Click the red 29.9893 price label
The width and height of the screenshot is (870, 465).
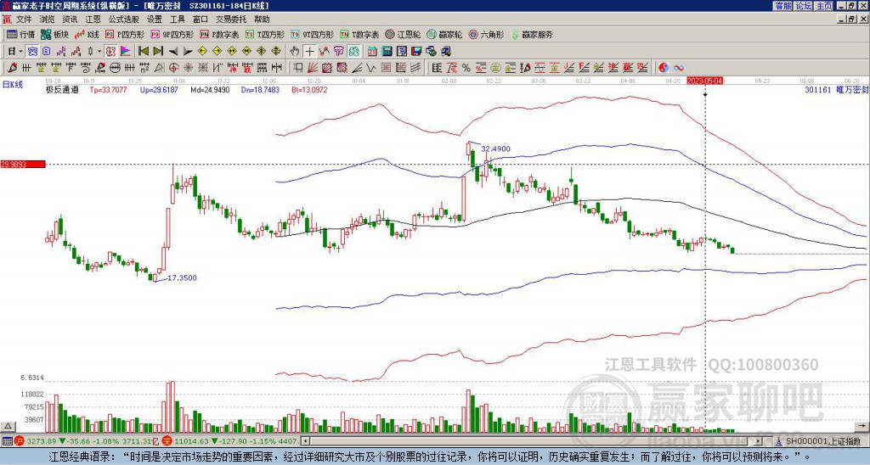point(22,164)
